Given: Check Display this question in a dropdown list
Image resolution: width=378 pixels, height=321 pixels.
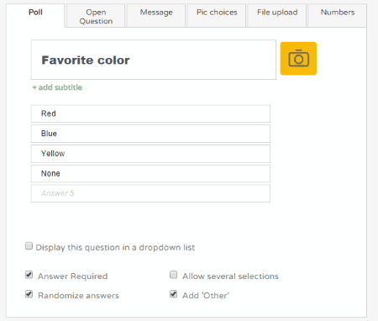Looking at the screenshot, I should pyautogui.click(x=29, y=246).
